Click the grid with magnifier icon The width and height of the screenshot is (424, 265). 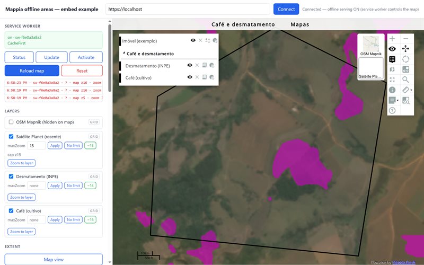(405, 100)
